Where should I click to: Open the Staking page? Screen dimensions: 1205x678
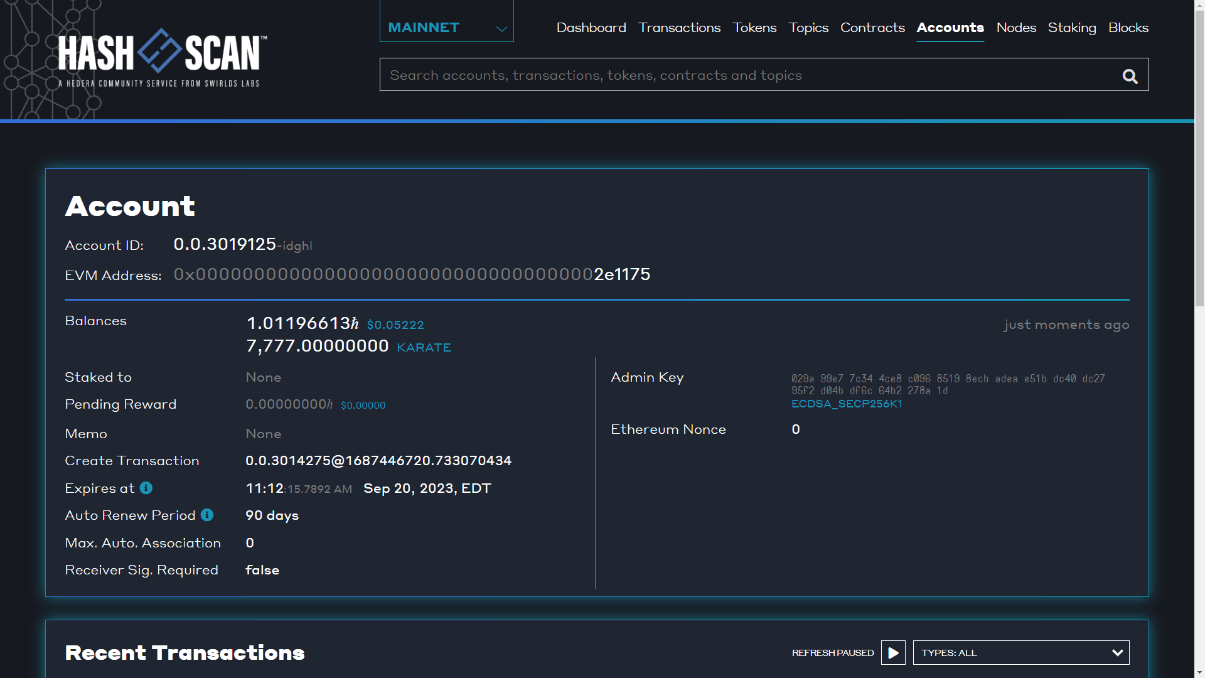(1071, 28)
